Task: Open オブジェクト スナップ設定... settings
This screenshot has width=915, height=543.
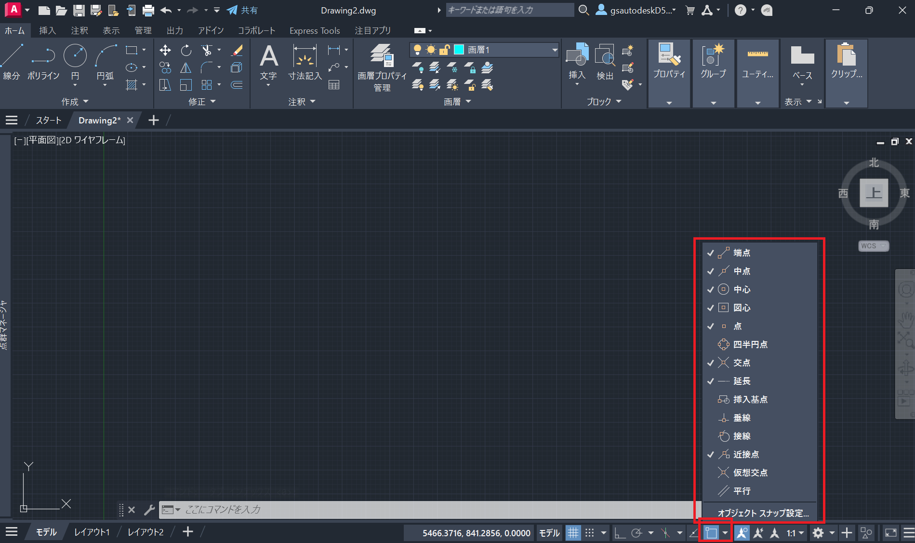Action: coord(763,513)
